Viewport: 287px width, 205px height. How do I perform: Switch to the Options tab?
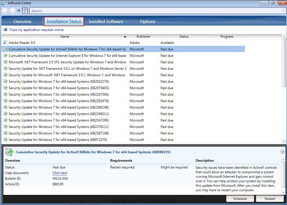148,21
